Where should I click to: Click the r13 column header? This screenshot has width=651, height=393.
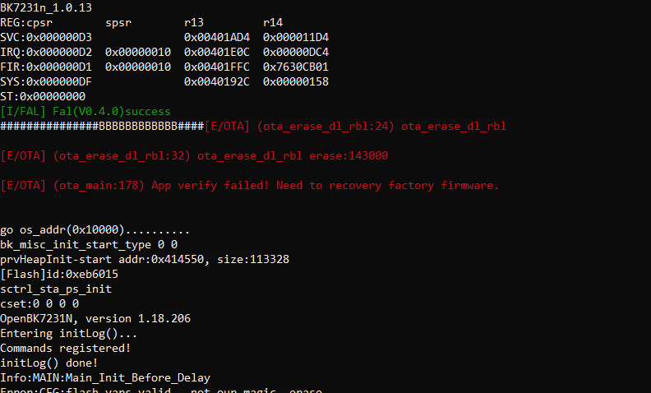coord(194,22)
